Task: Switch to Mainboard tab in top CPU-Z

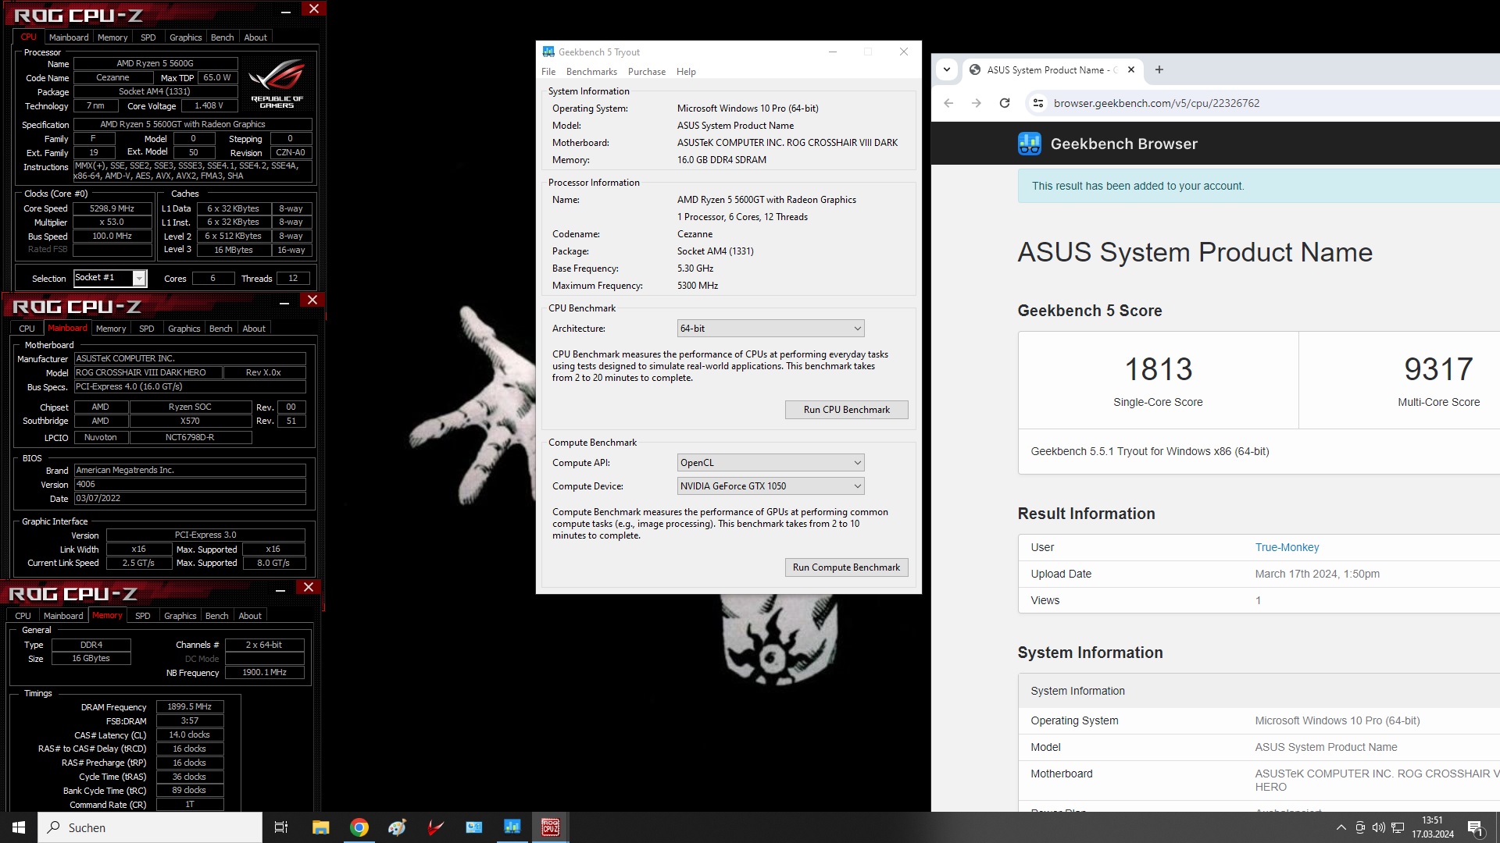Action: pos(69,37)
